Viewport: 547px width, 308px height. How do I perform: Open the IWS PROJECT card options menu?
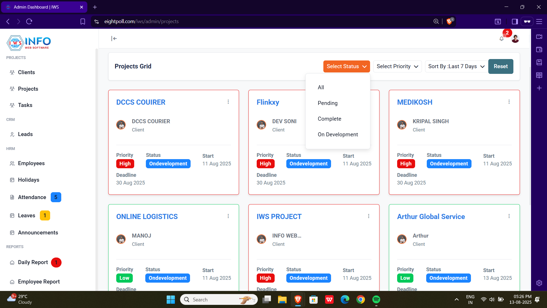point(369,216)
